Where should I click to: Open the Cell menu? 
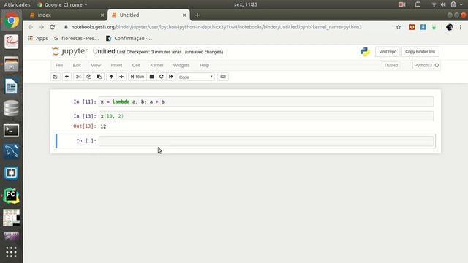(x=136, y=65)
